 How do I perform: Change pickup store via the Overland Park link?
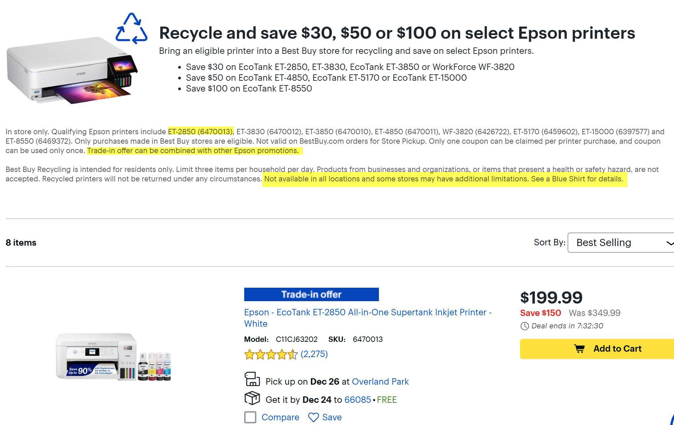(380, 382)
